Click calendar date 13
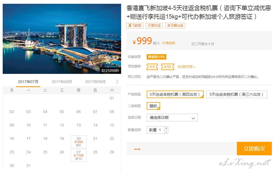The image size is (274, 172). [79, 125]
